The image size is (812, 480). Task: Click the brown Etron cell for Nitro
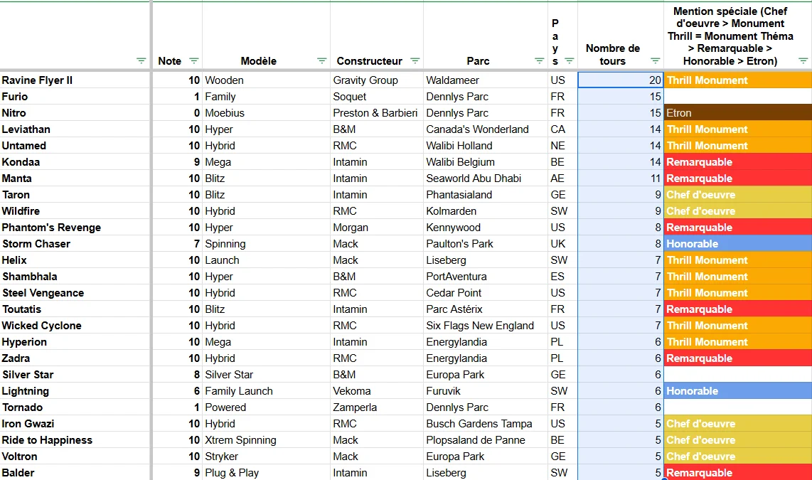click(x=737, y=113)
